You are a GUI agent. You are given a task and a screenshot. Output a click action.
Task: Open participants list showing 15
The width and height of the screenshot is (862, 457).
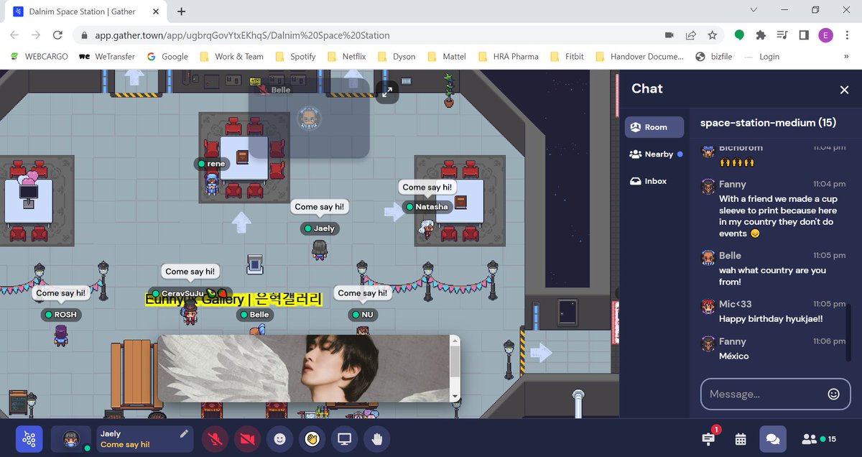(x=819, y=439)
